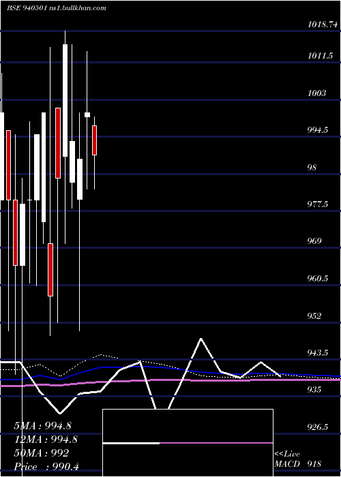Click the 994.5 price level label
341x477 pixels.
pyautogui.click(x=318, y=130)
